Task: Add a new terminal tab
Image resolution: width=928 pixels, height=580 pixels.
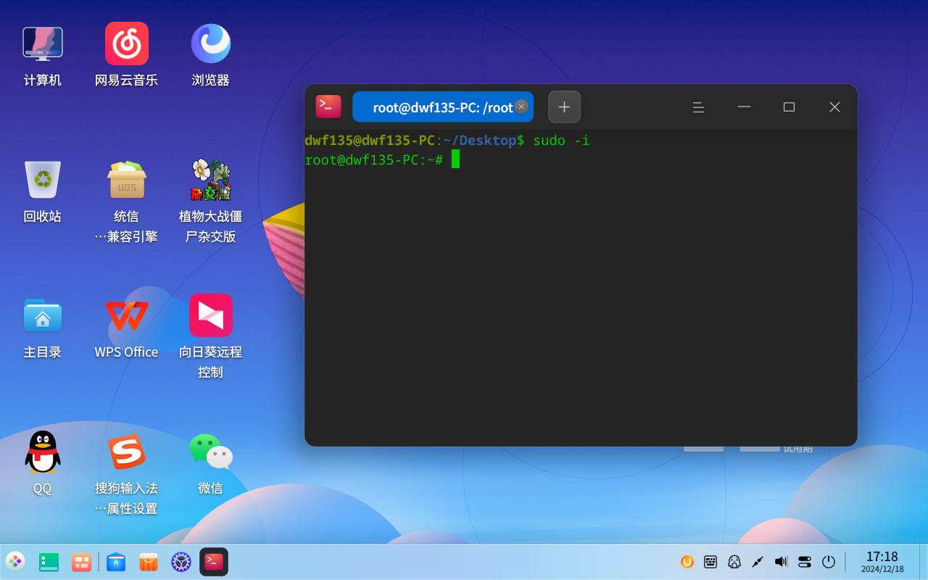Action: pyautogui.click(x=564, y=107)
